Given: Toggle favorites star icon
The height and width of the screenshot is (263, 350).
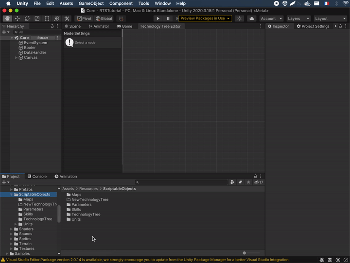Looking at the screenshot, I should pos(248,182).
